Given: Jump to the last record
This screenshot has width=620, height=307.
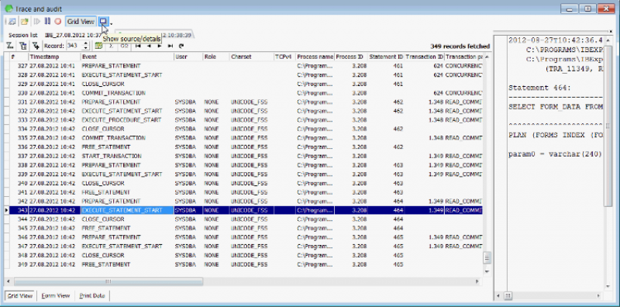Looking at the screenshot, I should [170, 46].
